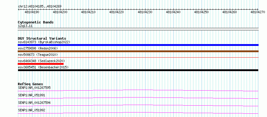The height and width of the screenshot is (117, 267).
Task: Open variant nsv508673 (Teague2010) label
Action: coord(38,55)
